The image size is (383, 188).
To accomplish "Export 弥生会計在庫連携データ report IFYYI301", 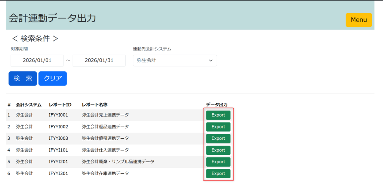I will pyautogui.click(x=218, y=173).
